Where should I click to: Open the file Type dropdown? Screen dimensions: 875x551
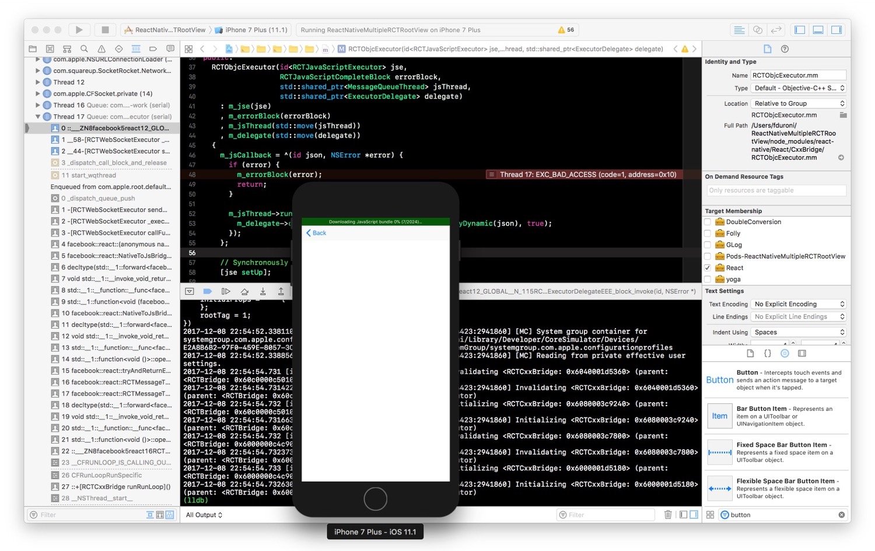click(798, 88)
